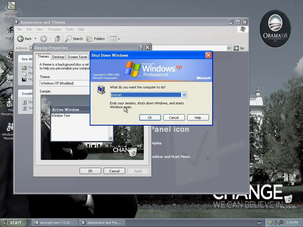The height and width of the screenshot is (227, 303).
Task: Cancel the Shut Down Windows dialog
Action: 174,118
